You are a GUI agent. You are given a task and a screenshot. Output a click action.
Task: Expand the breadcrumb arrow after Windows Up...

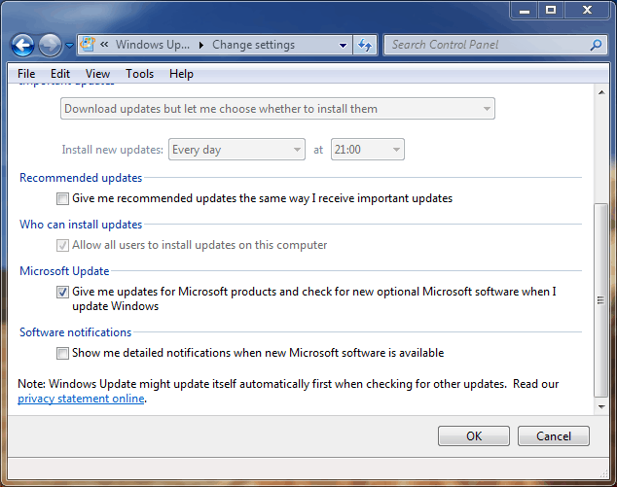[x=201, y=46]
